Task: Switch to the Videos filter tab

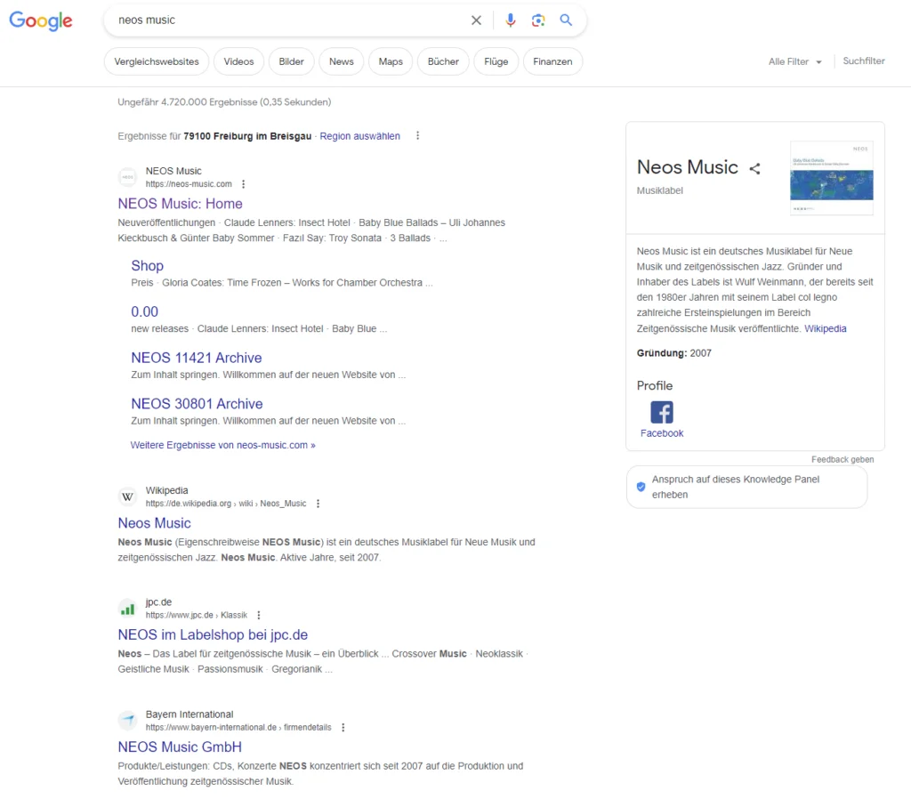Action: click(x=238, y=62)
